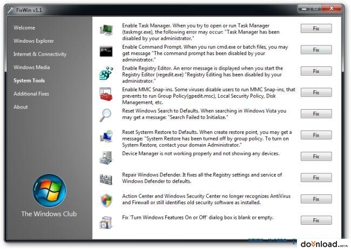Click the Enable Task Manager description text
Screen dimensions: 351x249
coord(201,32)
